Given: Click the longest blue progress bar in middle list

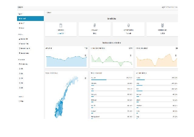Looking at the screenshot, I should (x=99, y=80).
